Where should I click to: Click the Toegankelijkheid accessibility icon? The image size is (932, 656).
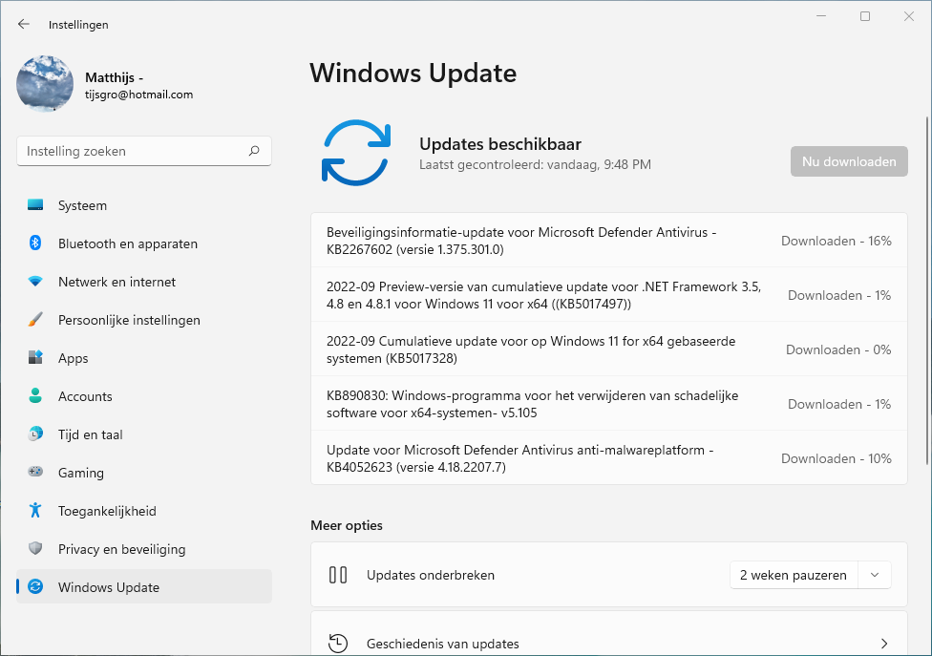pyautogui.click(x=35, y=511)
